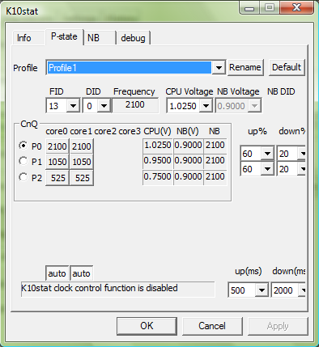
Task: Select the P2 radio button
Action: 23,177
